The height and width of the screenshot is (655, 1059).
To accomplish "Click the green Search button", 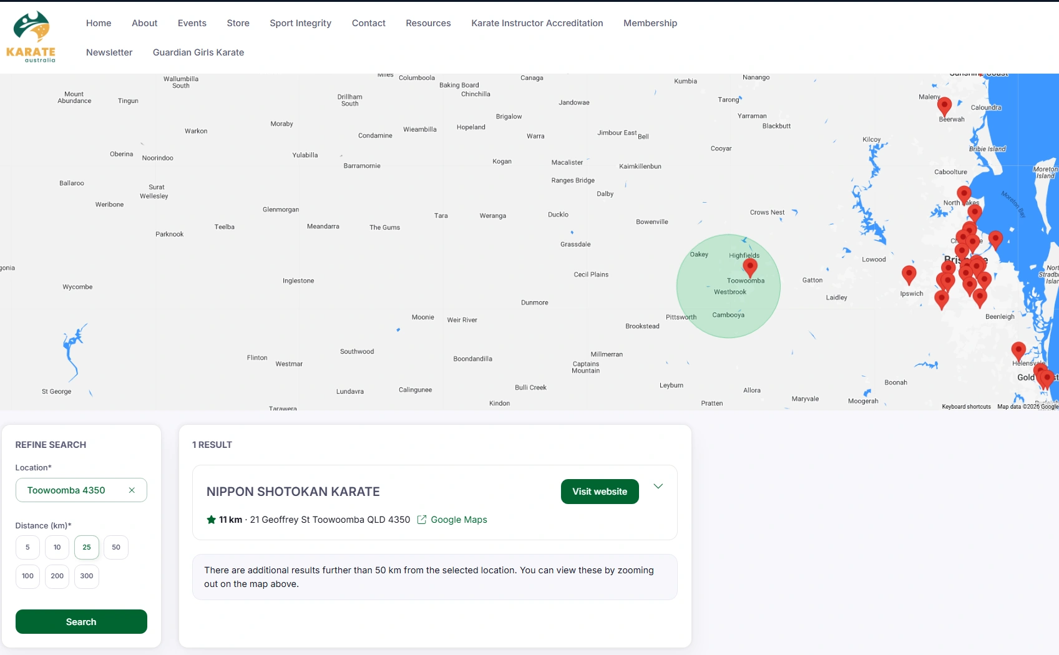I will [81, 621].
